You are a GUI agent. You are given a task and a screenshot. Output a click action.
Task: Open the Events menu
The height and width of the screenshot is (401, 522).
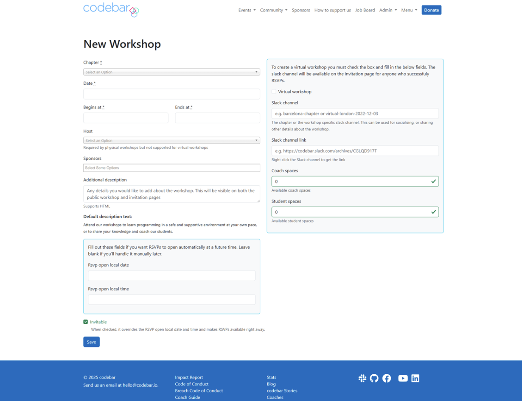point(247,10)
